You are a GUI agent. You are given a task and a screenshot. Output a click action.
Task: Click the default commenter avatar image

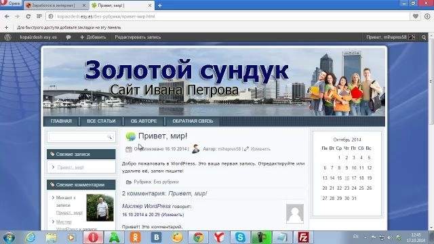coord(295,213)
